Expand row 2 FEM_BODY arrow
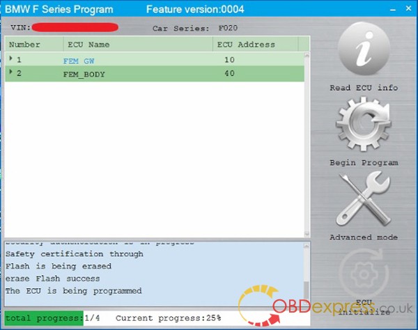This screenshot has height=330, width=418. tap(10, 72)
